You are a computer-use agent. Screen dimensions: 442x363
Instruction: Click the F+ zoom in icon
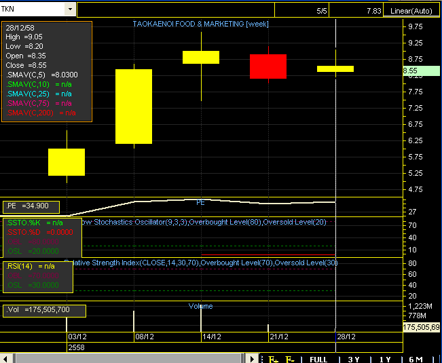pos(273,360)
